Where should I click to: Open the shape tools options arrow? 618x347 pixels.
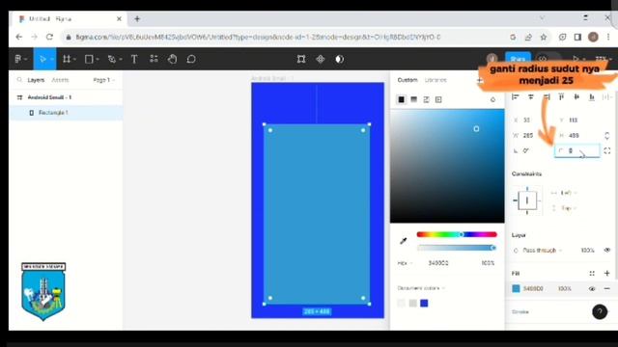click(98, 60)
